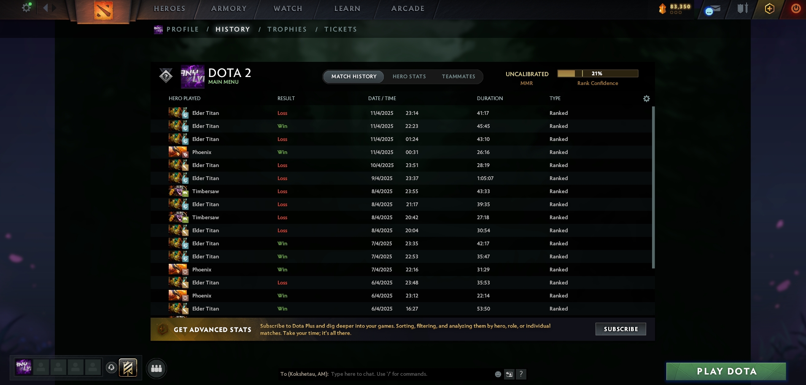Click Phoenix hero icon in 00:31 match
This screenshot has height=385, width=806.
178,152
